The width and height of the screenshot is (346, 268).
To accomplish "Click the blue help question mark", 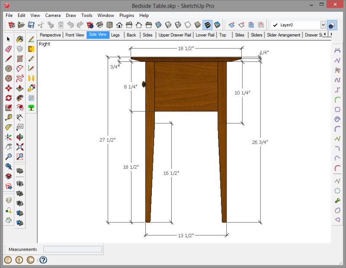I will (43, 260).
